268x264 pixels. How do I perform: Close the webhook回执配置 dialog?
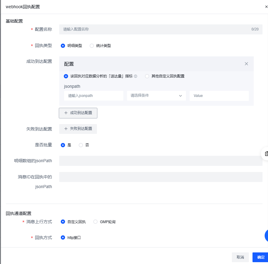[x=266, y=7]
